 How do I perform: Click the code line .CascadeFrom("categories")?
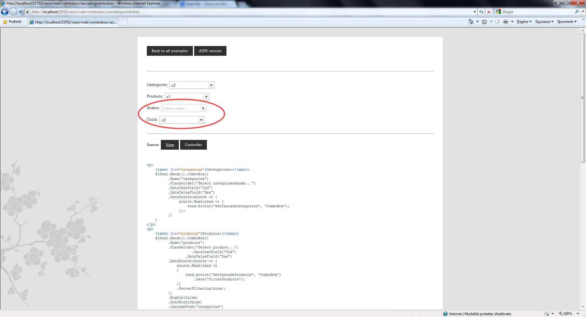click(196, 307)
